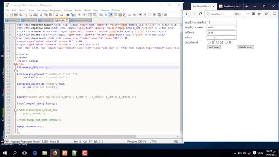The height and width of the screenshot is (157, 279).
Task: Collapse the fold marker at code line 7
Action: tap(16, 38)
